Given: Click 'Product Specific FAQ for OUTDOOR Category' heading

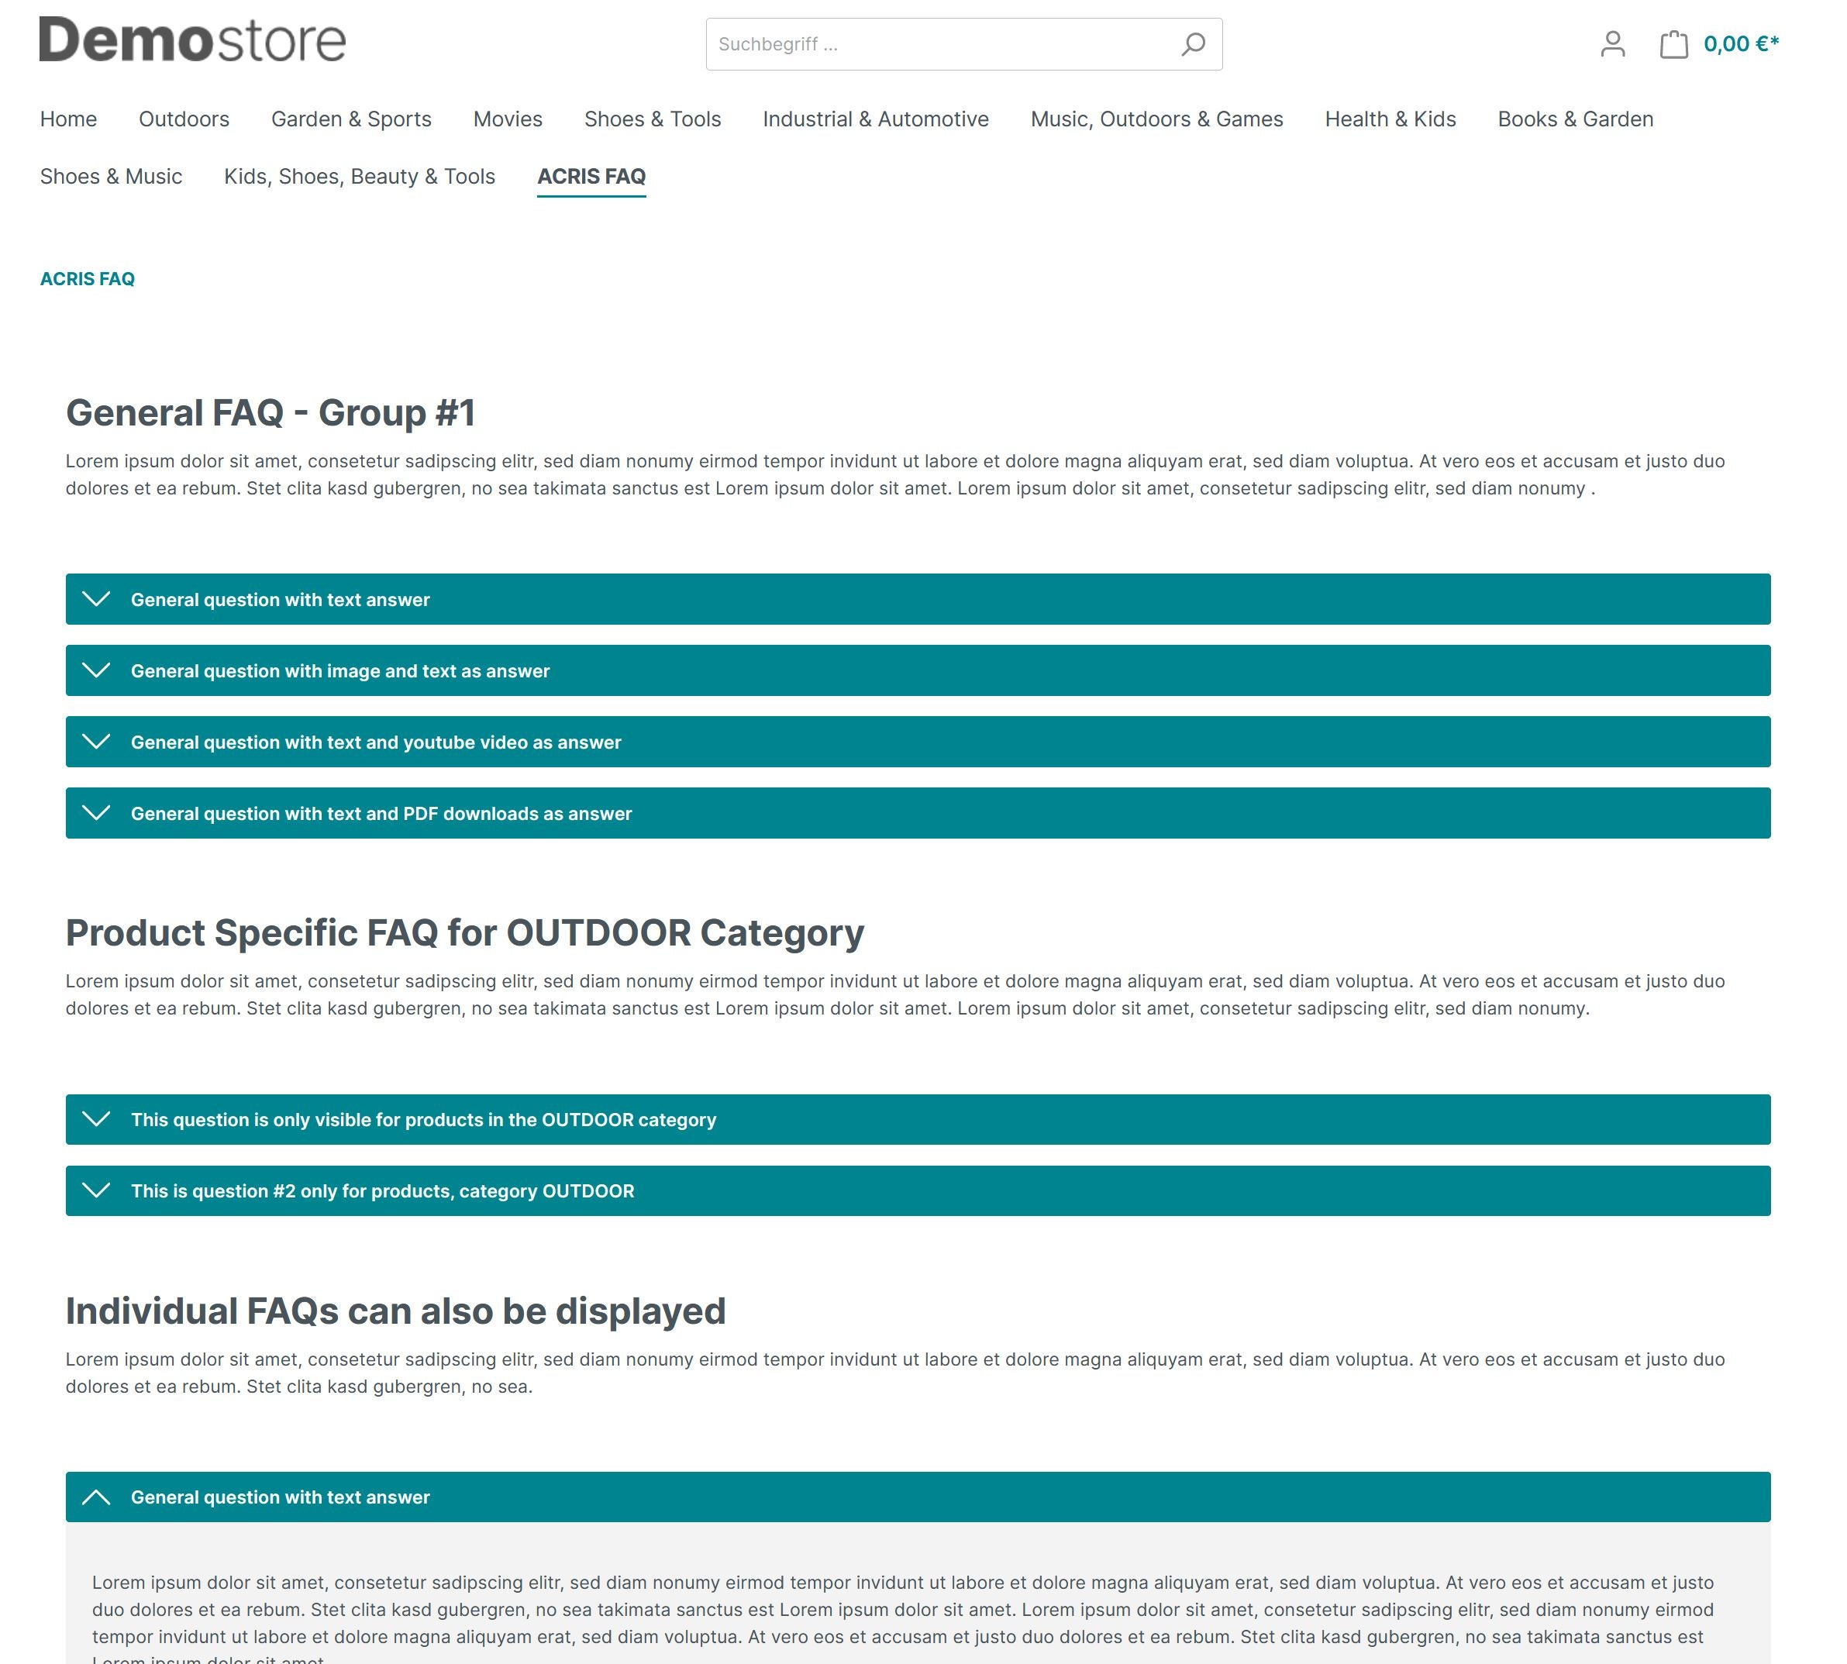Looking at the screenshot, I should coord(464,932).
